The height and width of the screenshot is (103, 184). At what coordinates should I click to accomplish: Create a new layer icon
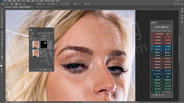48,70
